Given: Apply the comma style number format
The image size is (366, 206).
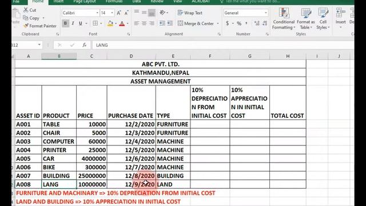Looking at the screenshot, I should coord(246,23).
